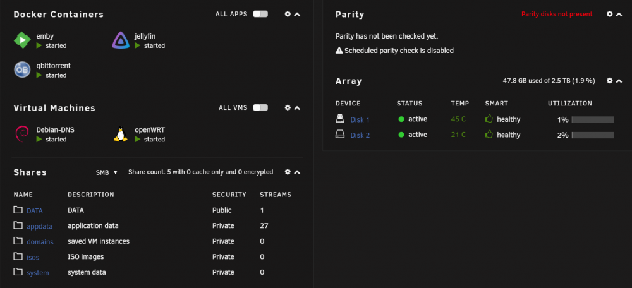Click the Public security value for DATA
632x288 pixels.
coord(222,210)
